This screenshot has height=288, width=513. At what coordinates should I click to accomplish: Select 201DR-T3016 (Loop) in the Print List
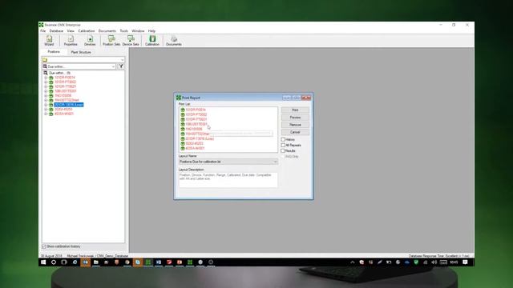click(200, 138)
